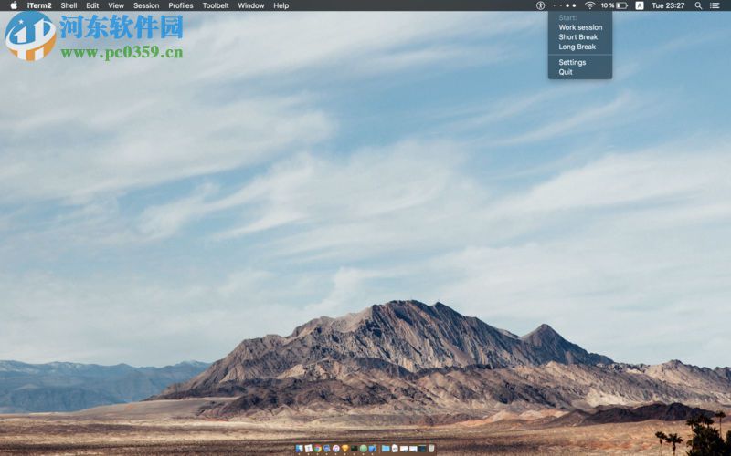Start a Short Break from the dropdown
Viewport: 731px width, 456px height.
tap(578, 37)
